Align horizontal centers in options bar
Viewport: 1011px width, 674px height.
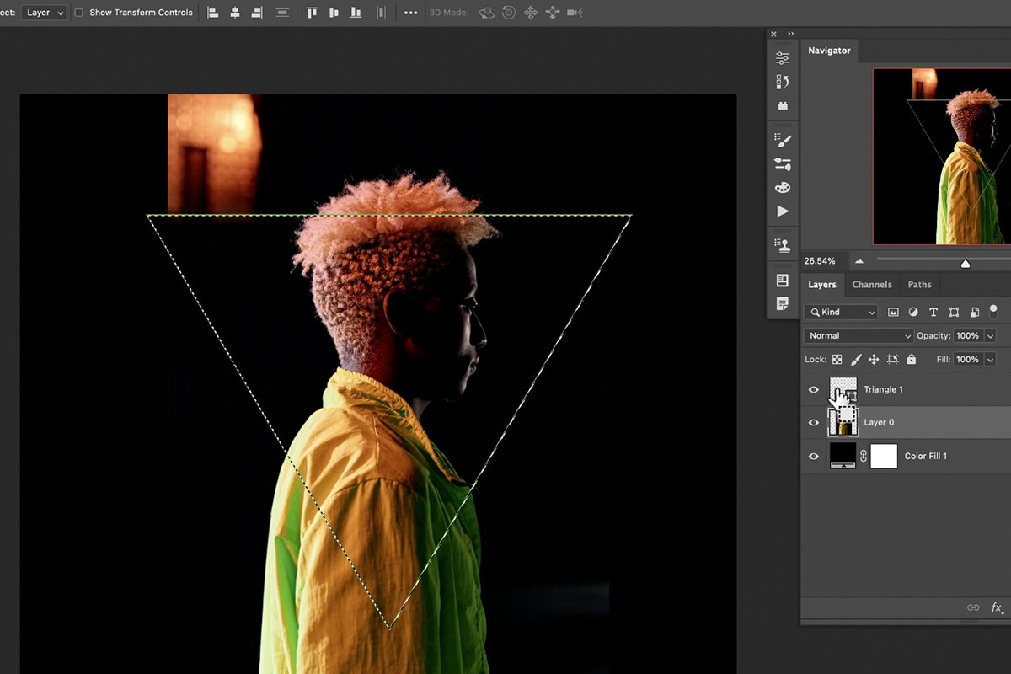(x=235, y=13)
